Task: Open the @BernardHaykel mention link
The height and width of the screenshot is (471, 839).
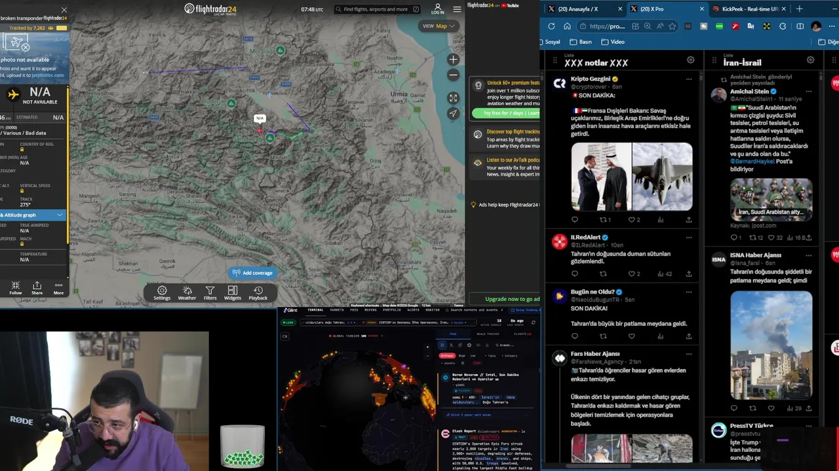Action: 752,162
